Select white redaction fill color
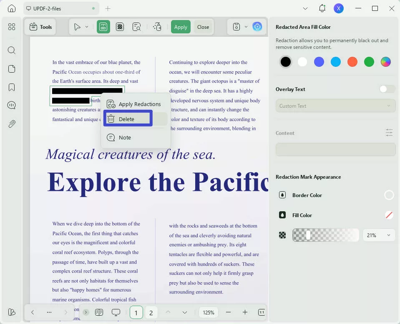Screen dimensions: 400x324 coord(302,61)
